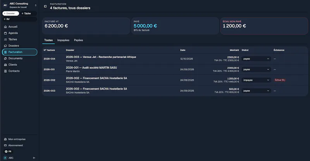
Task: Click invoice number 2026-001
Action: click(x=49, y=70)
